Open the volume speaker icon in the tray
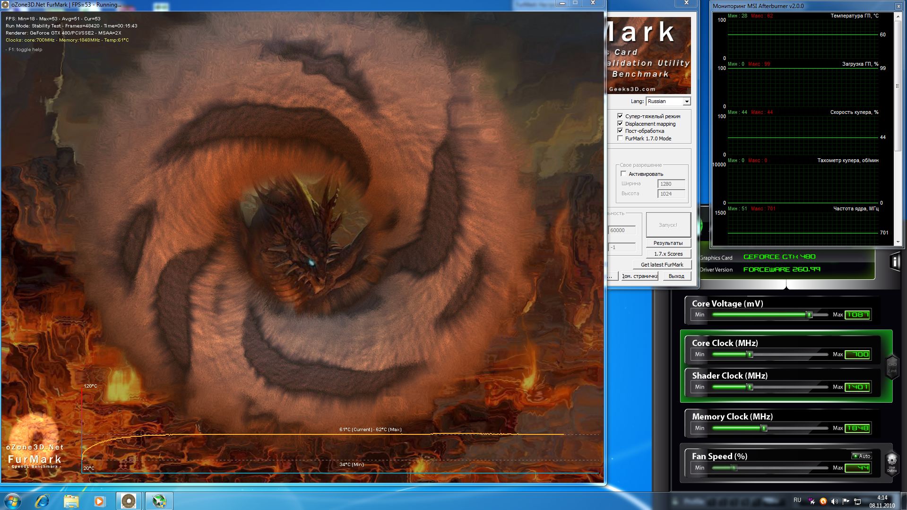This screenshot has width=907, height=510. 835,501
